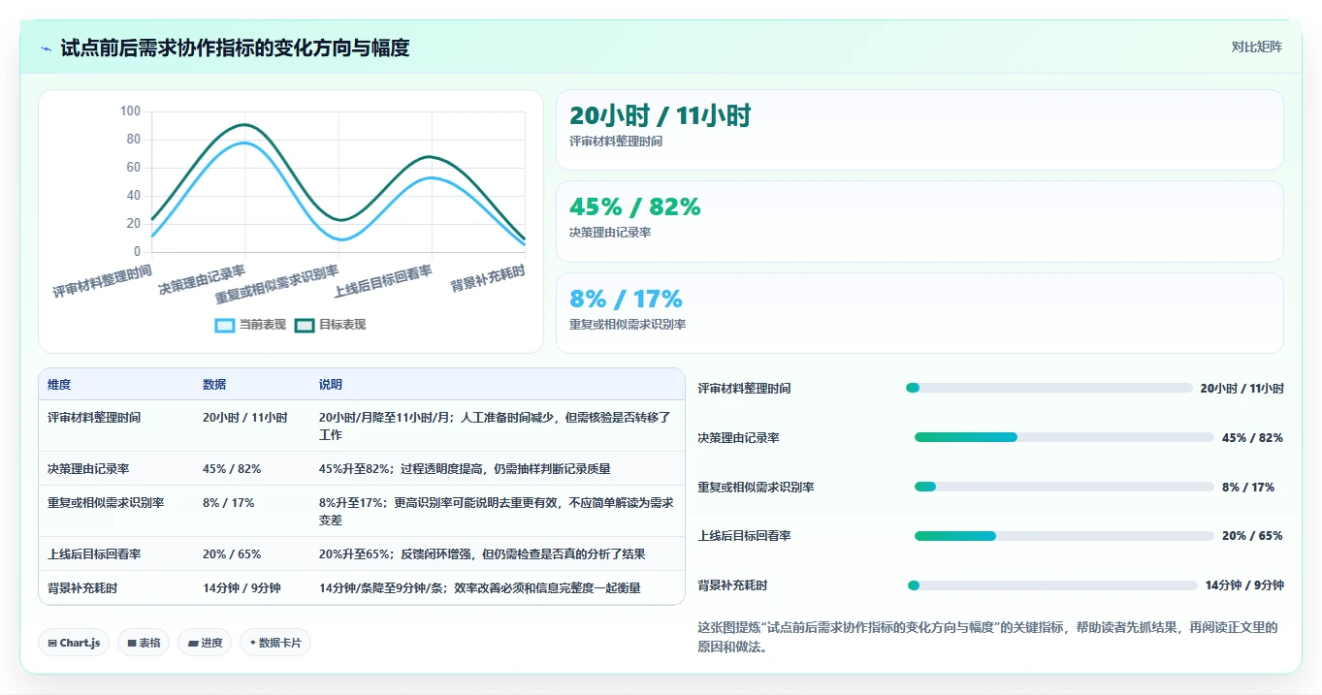Select the 表格 tag chip
The image size is (1322, 695).
(144, 643)
